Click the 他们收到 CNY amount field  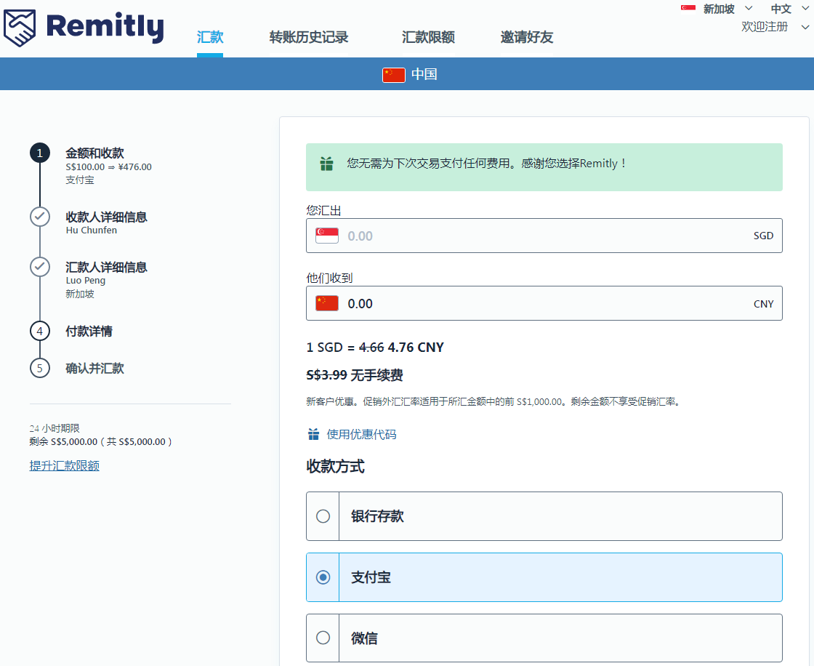point(544,303)
